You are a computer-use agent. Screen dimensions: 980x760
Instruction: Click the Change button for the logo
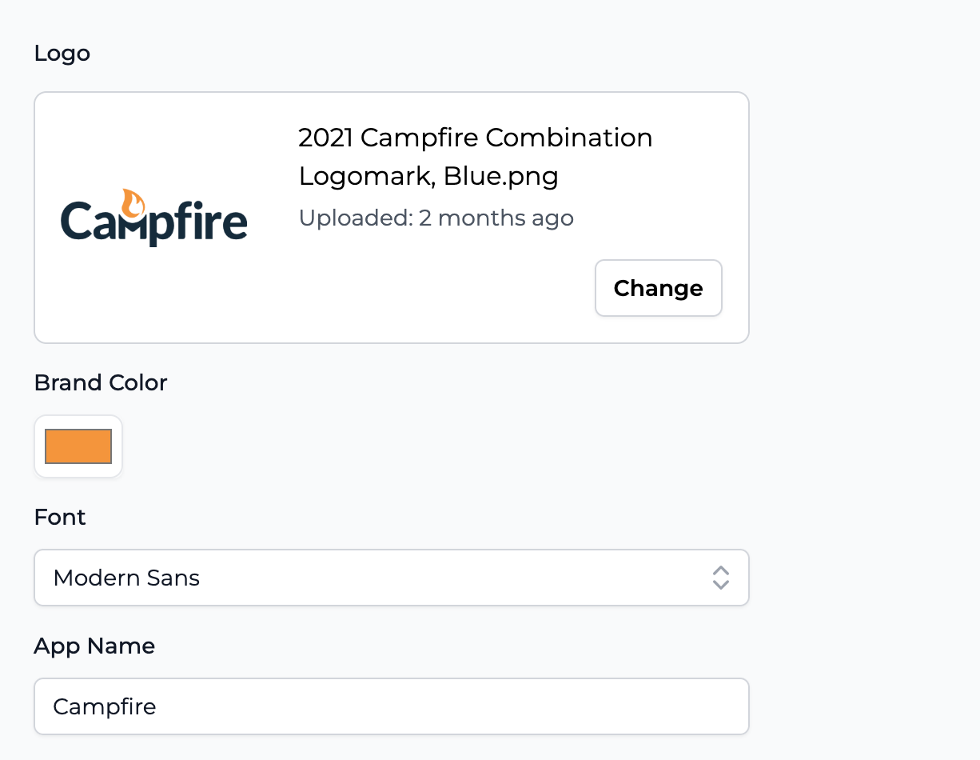pyautogui.click(x=658, y=288)
